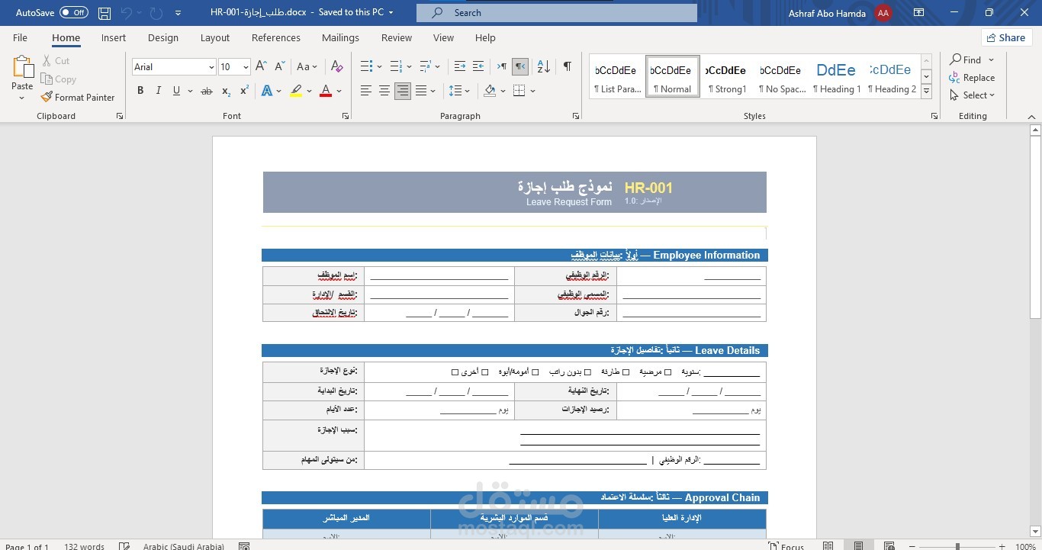Click in the title bar Search box
1042x550 pixels.
(x=557, y=13)
